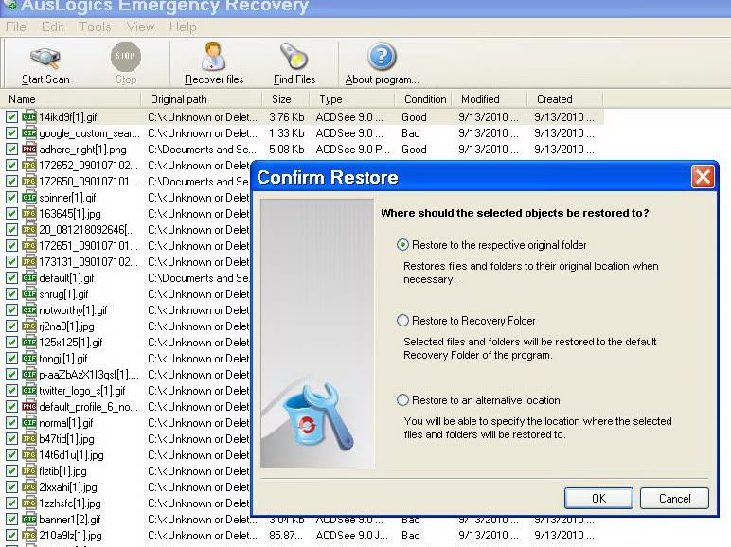731x547 pixels.
Task: Click GIF icon of 125x125[1].gif
Action: click(29, 343)
